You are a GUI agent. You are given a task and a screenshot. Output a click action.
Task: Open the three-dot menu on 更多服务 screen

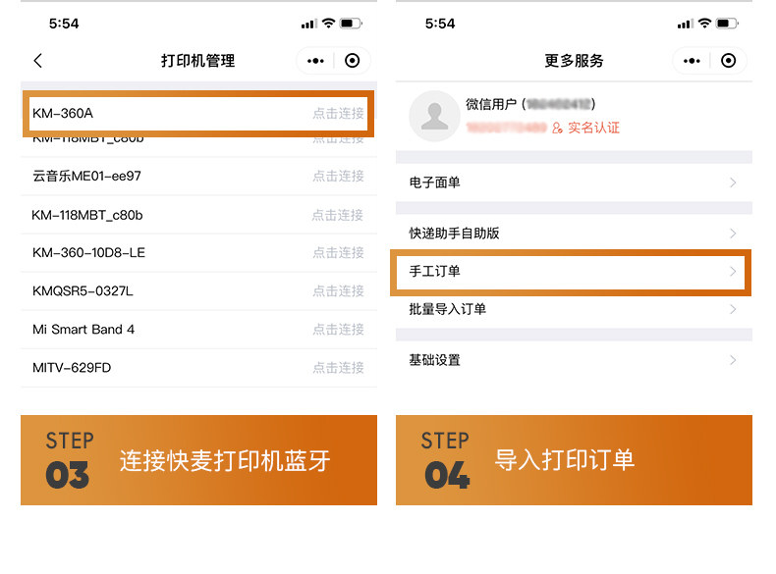click(691, 61)
